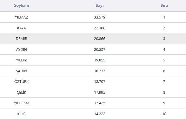The image size is (186, 119).
Task: Click the Soyİsim column header
Action: pos(22,6)
